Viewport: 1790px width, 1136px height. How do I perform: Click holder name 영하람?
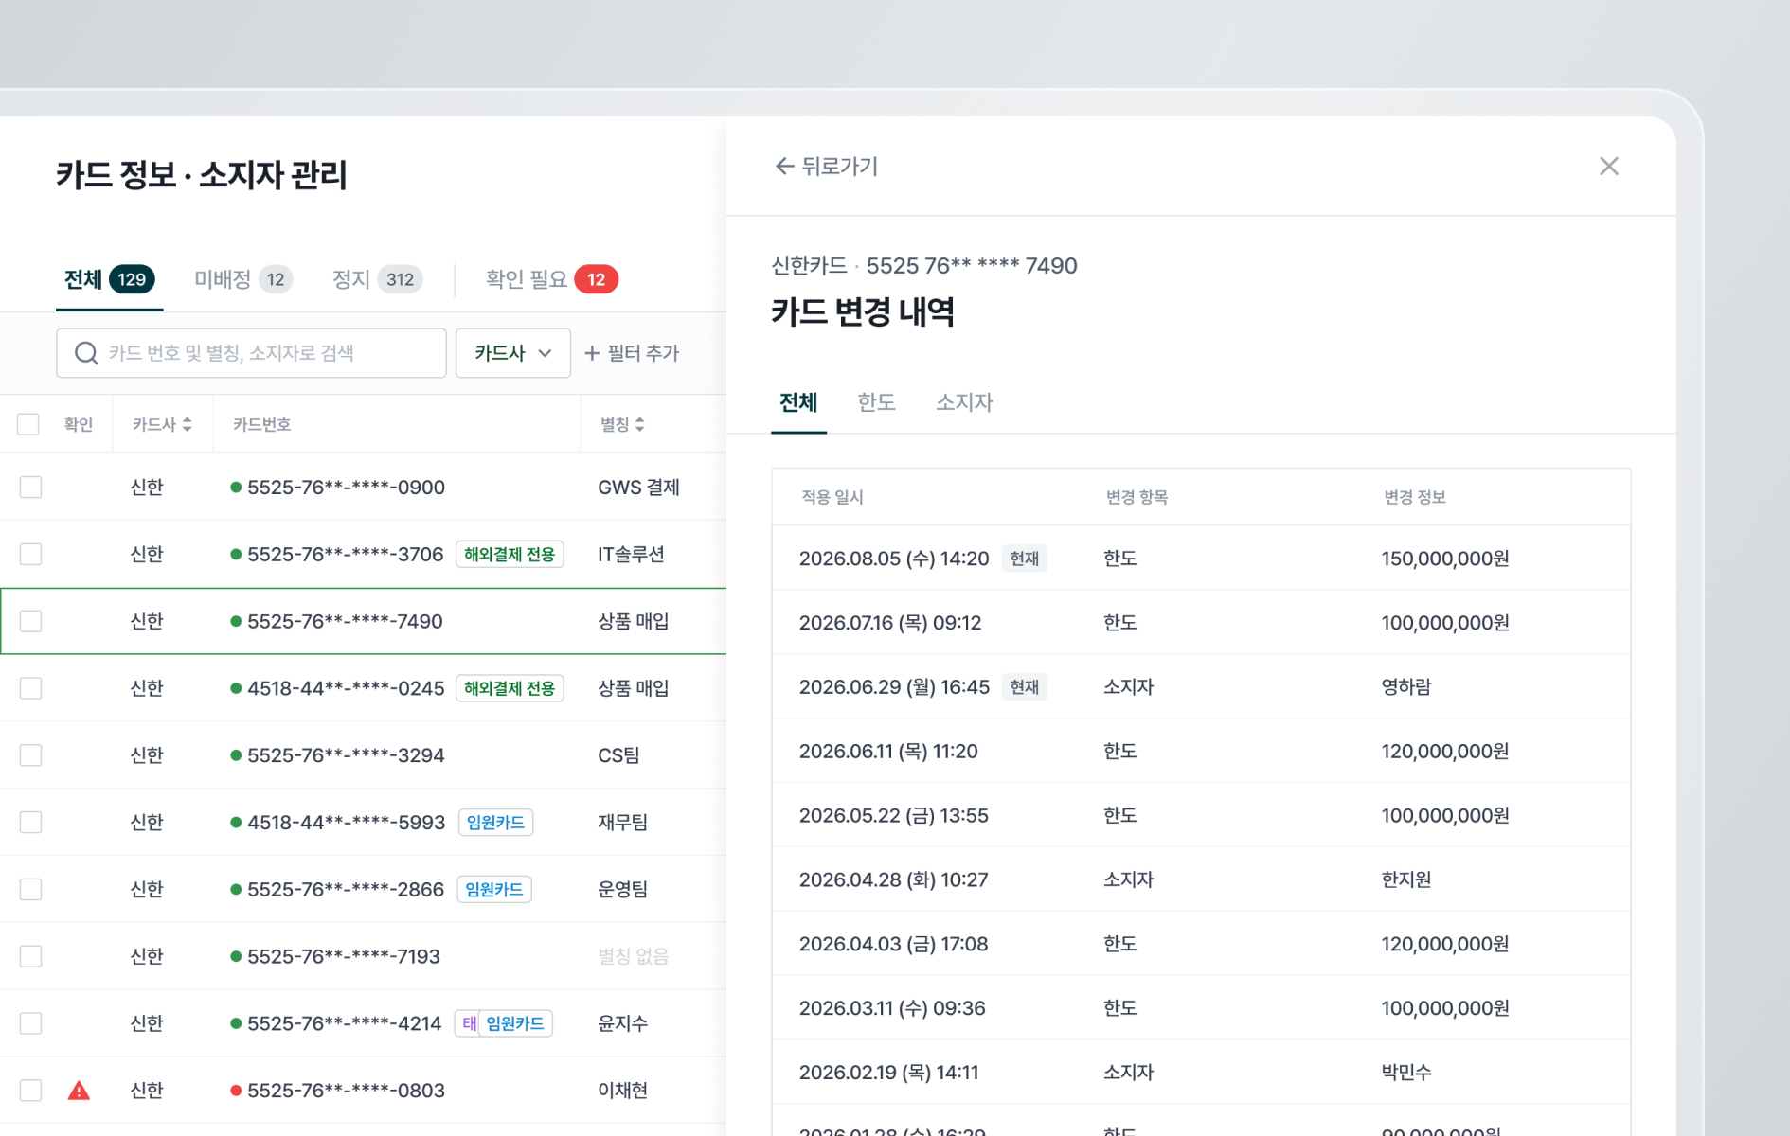[x=1406, y=687]
